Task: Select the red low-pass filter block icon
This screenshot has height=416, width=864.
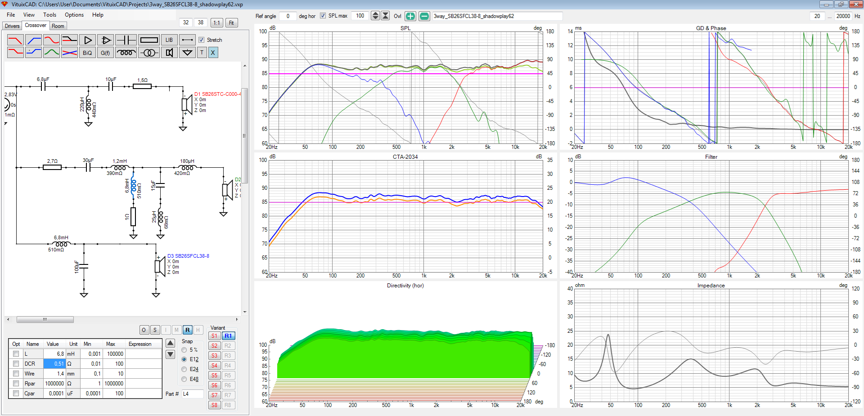Action: click(x=15, y=40)
